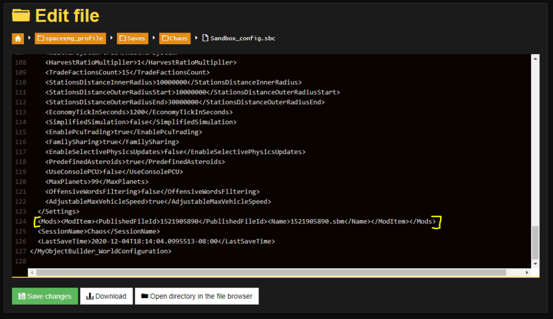Go to the Saves folder breadcrumb

[x=133, y=38]
